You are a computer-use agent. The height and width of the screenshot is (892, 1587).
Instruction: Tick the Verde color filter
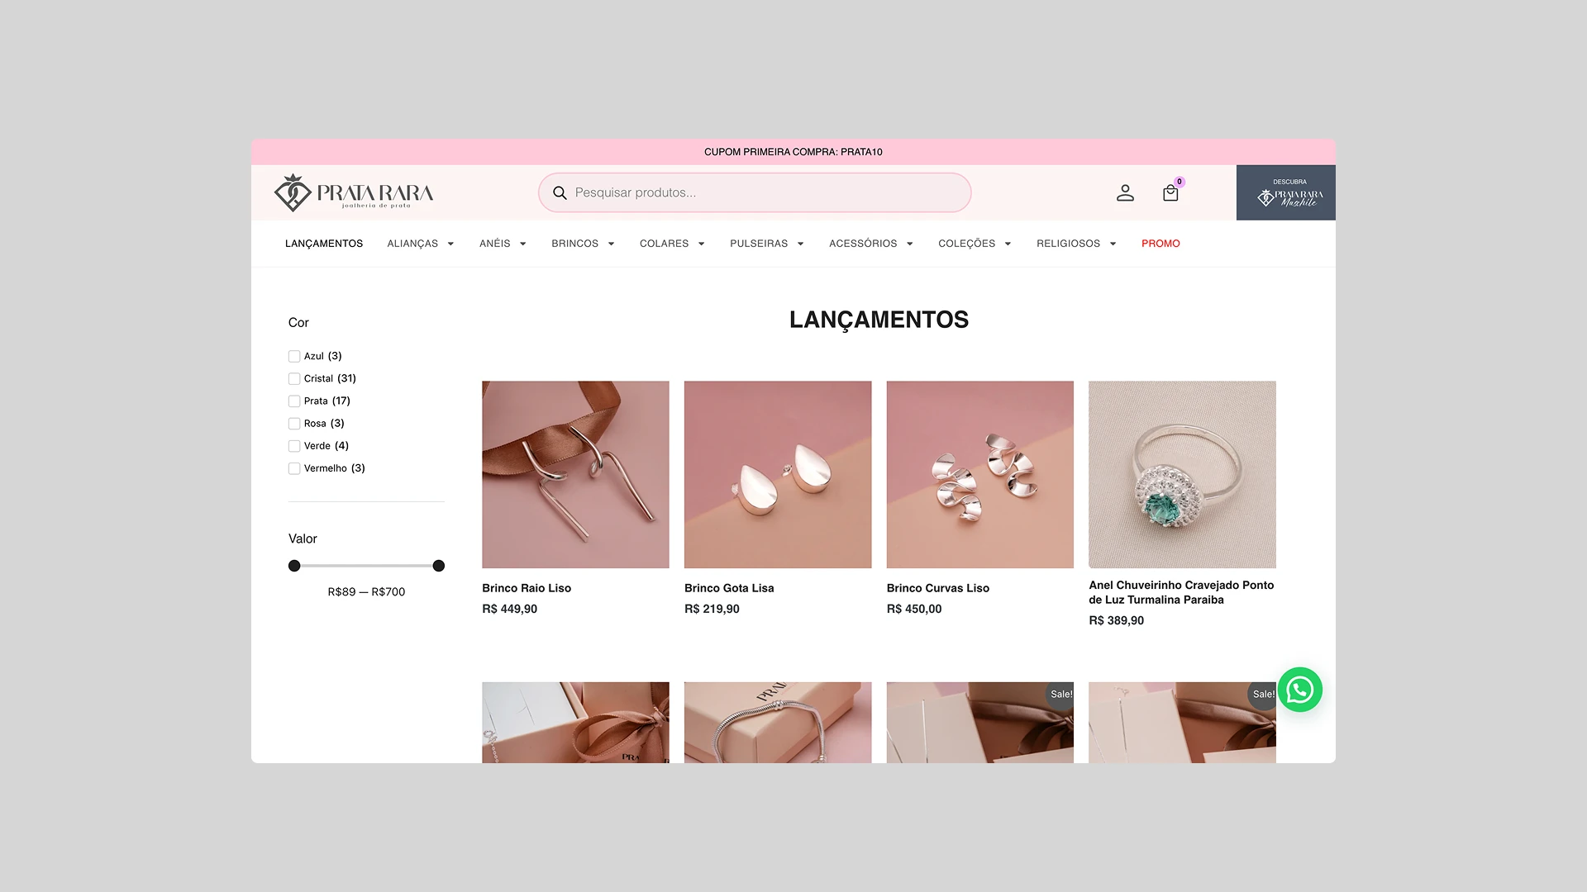(x=294, y=446)
